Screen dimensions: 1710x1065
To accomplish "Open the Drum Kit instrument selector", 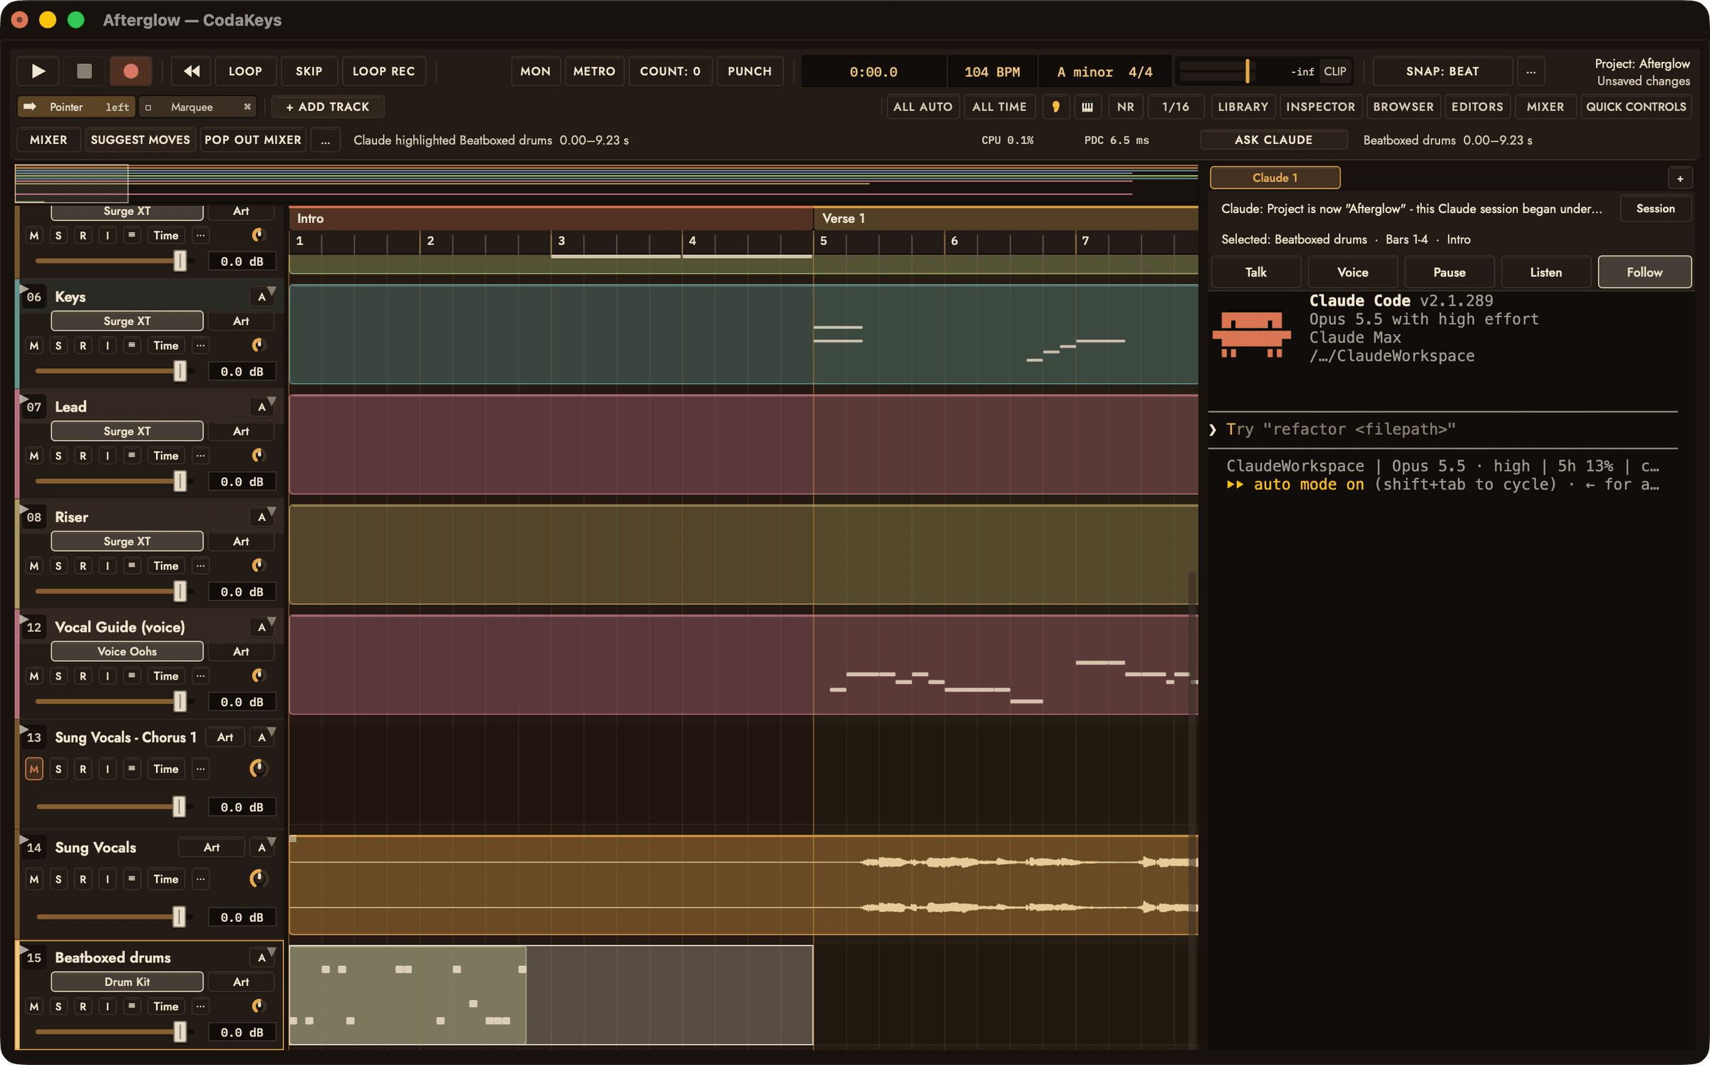I will [127, 982].
